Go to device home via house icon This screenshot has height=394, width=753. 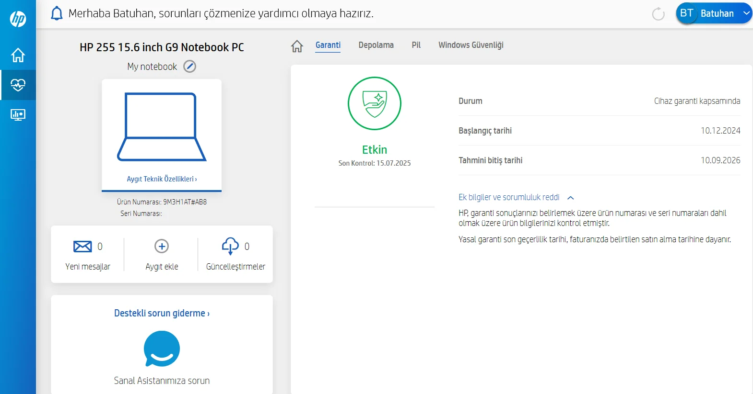tap(297, 46)
